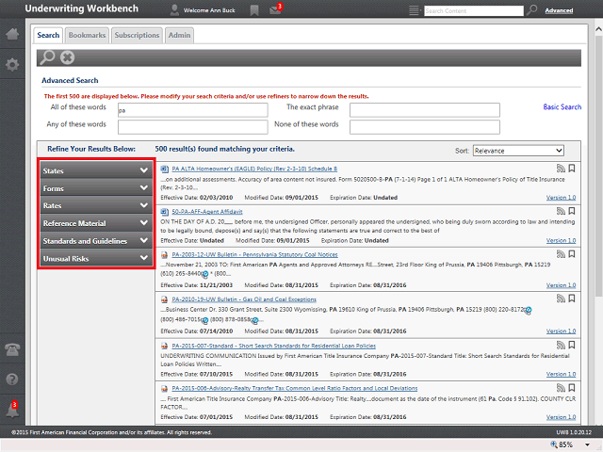Switch to the Bookmarks tab
Screen dimensions: 603x452
87,36
